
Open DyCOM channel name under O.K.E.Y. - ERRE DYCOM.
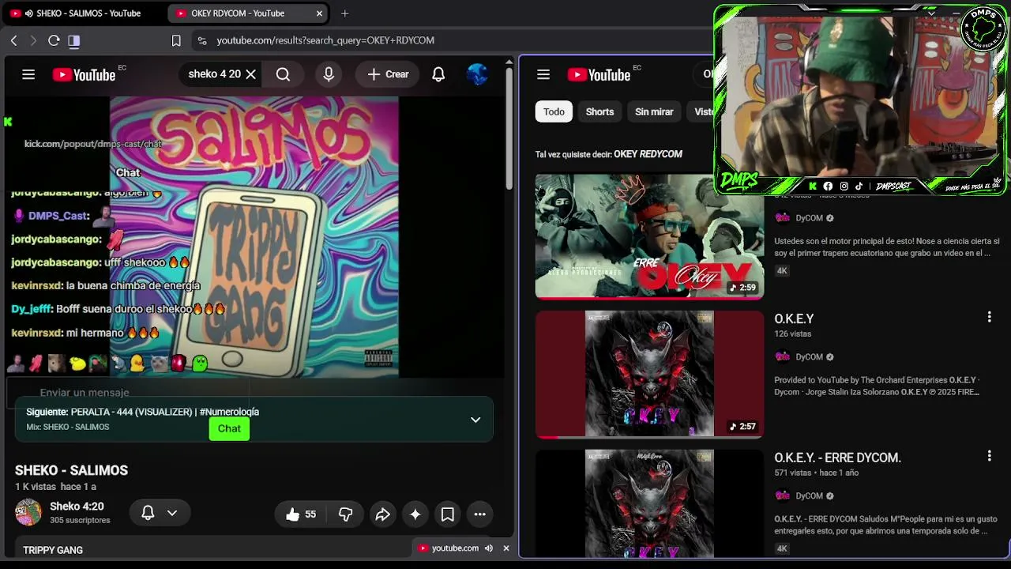[809, 496]
